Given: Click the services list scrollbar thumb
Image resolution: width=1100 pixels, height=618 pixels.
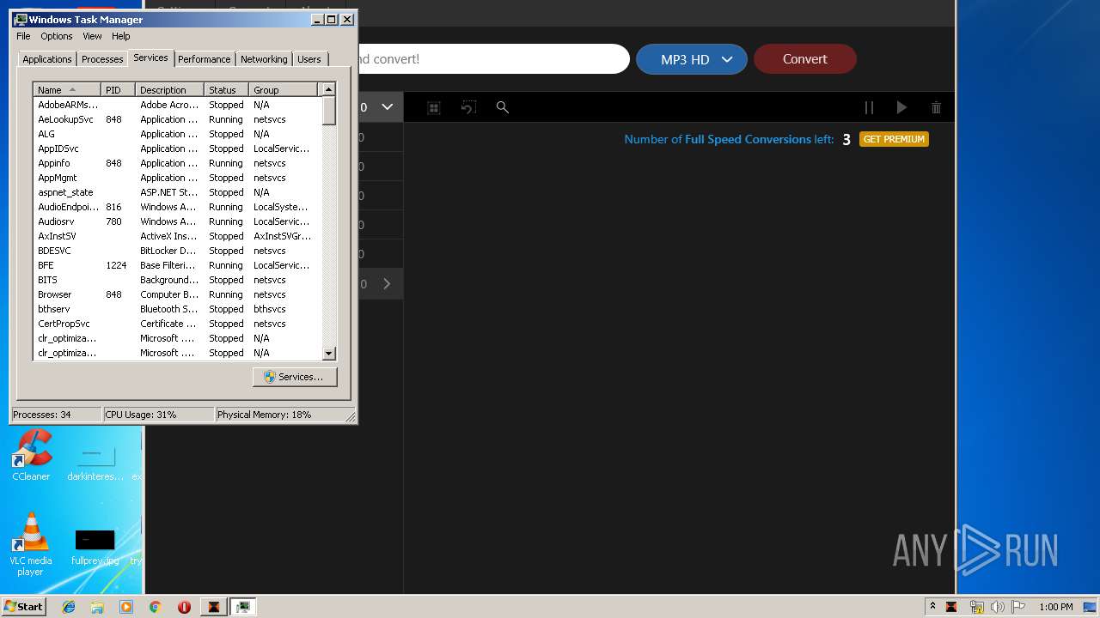Looking at the screenshot, I should [x=328, y=111].
